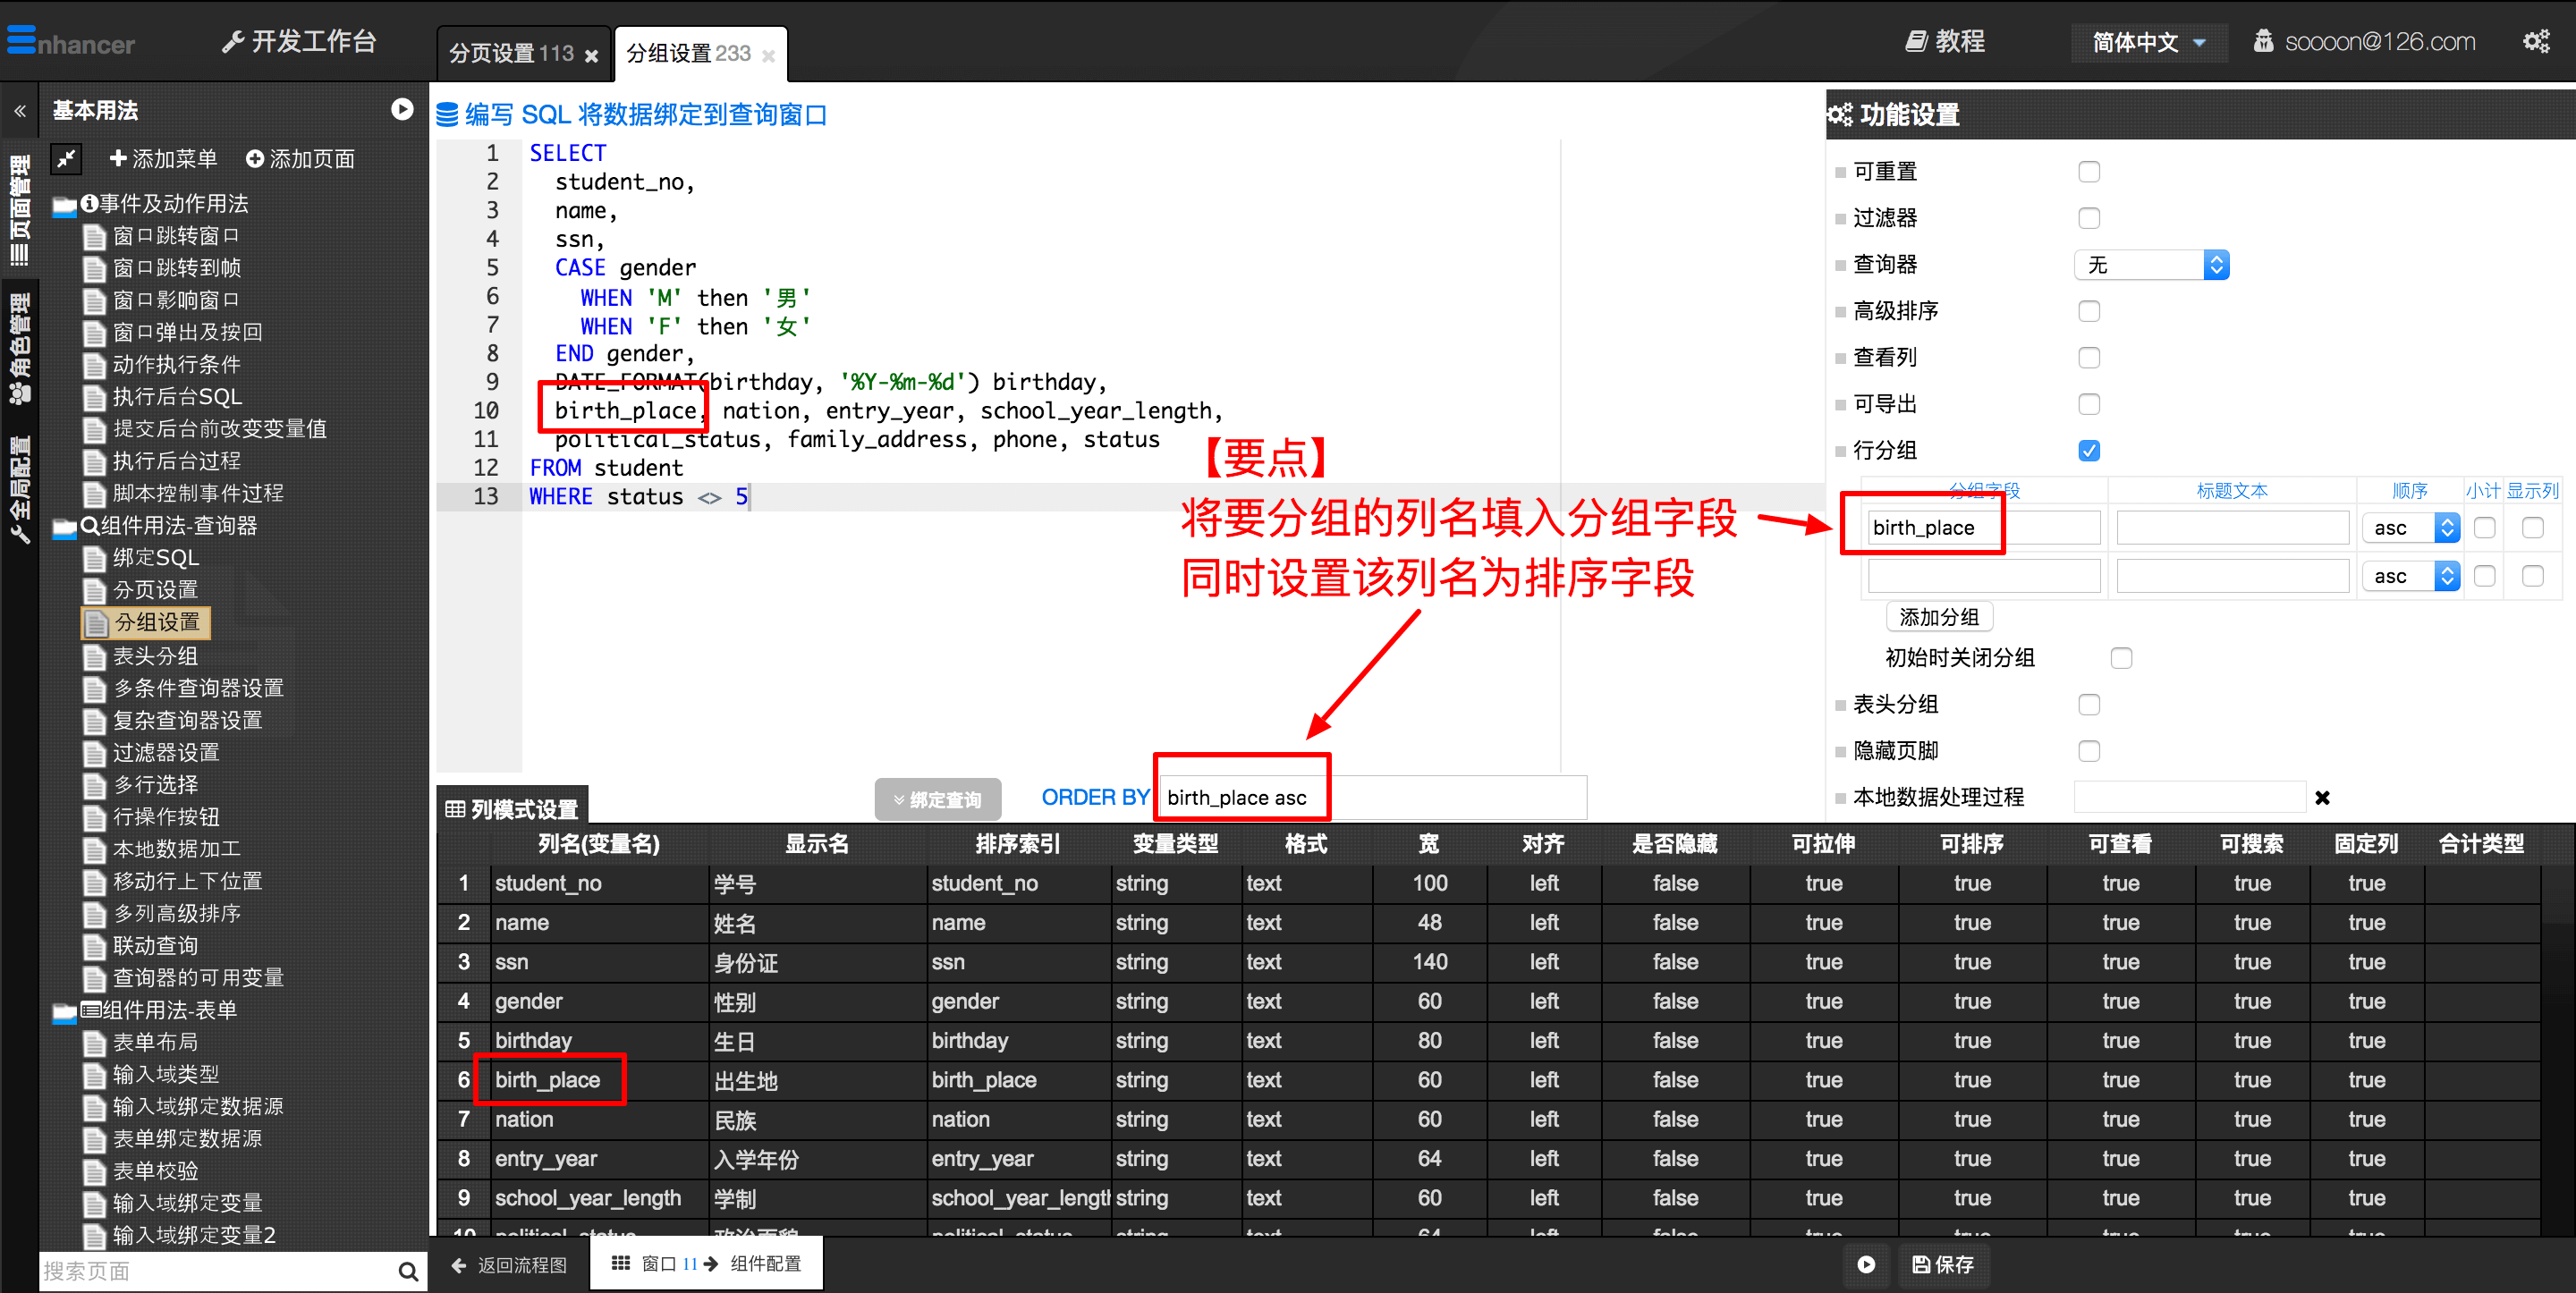Viewport: 2576px width, 1293px height.
Task: Click the shrink arrows icon near 添加菜单
Action: [x=66, y=159]
